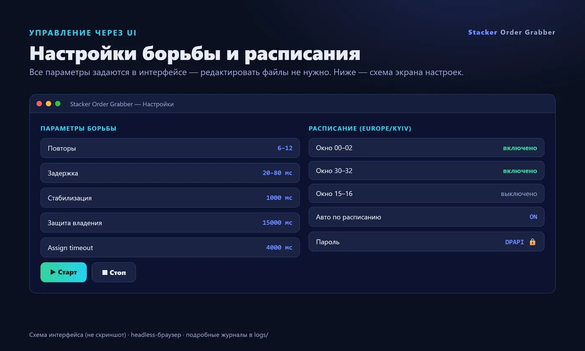Image resolution: width=585 pixels, height=351 pixels.
Task: Click the footer note about logs/
Action: click(149, 335)
